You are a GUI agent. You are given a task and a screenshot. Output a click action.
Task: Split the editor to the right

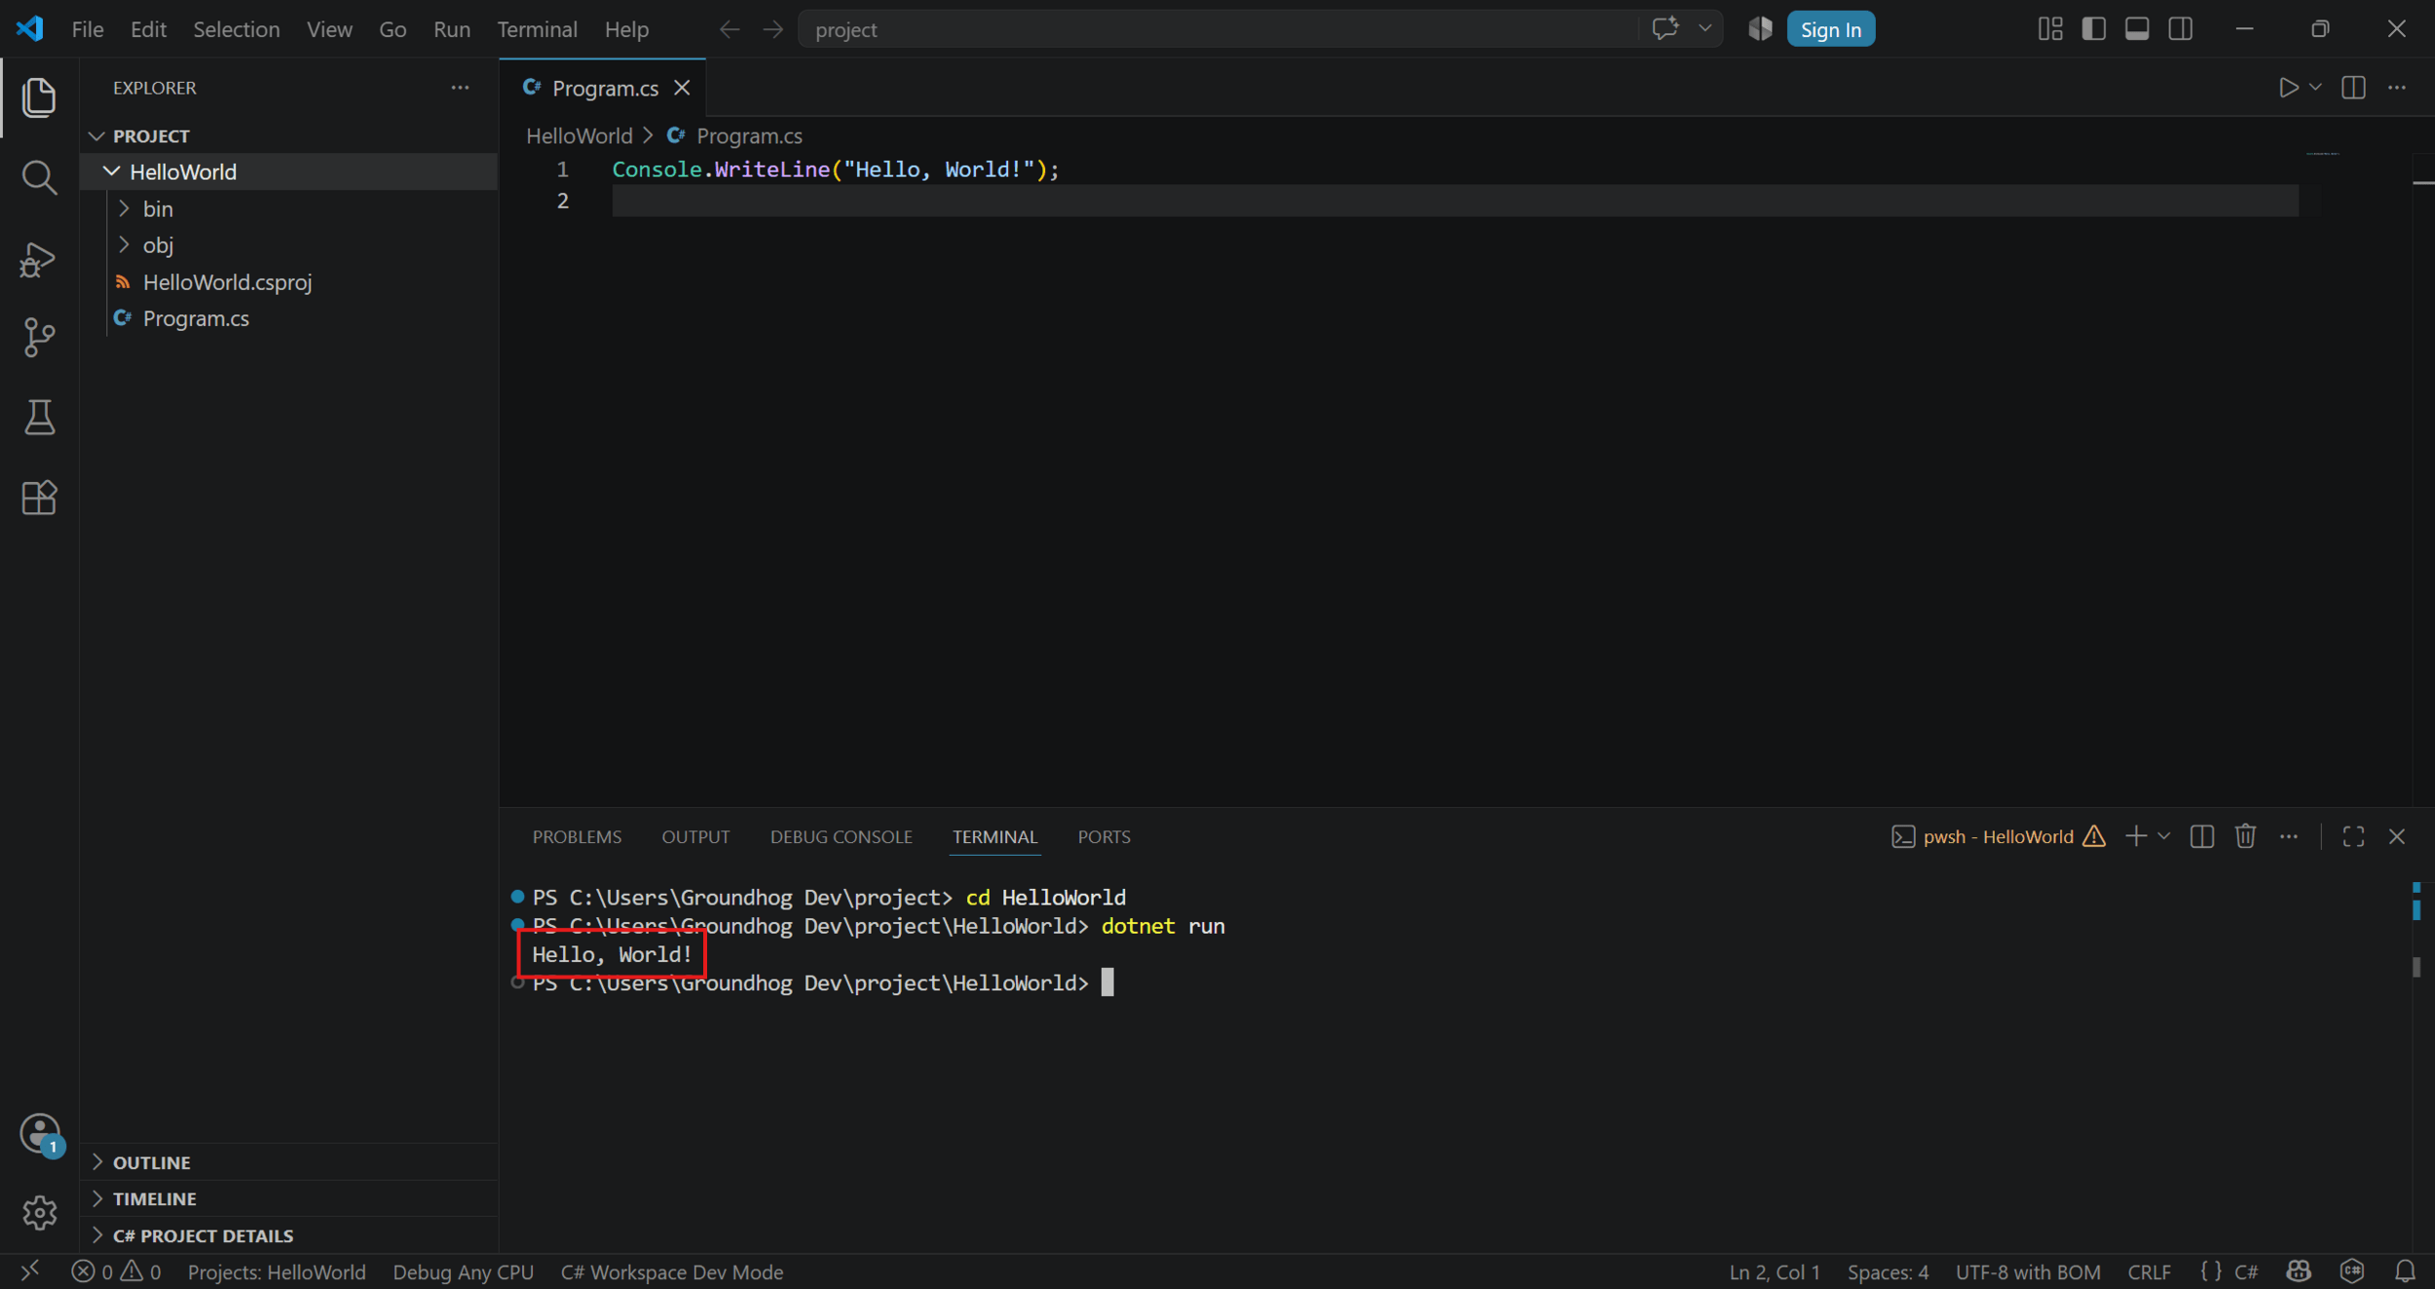[2353, 88]
